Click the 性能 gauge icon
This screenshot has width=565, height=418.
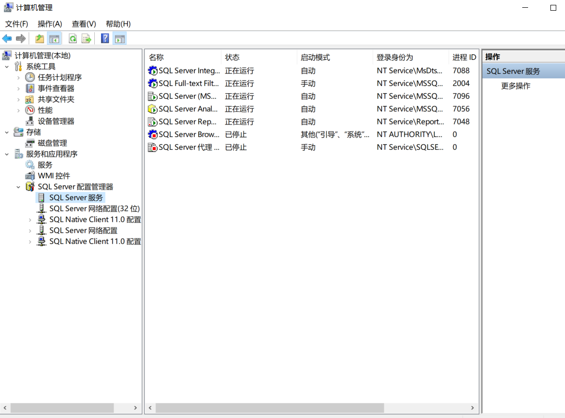30,110
